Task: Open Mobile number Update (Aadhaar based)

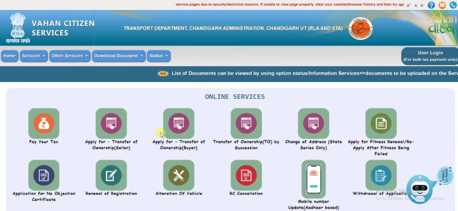Action: [x=313, y=178]
